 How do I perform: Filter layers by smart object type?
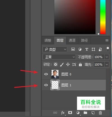(x=100, y=49)
